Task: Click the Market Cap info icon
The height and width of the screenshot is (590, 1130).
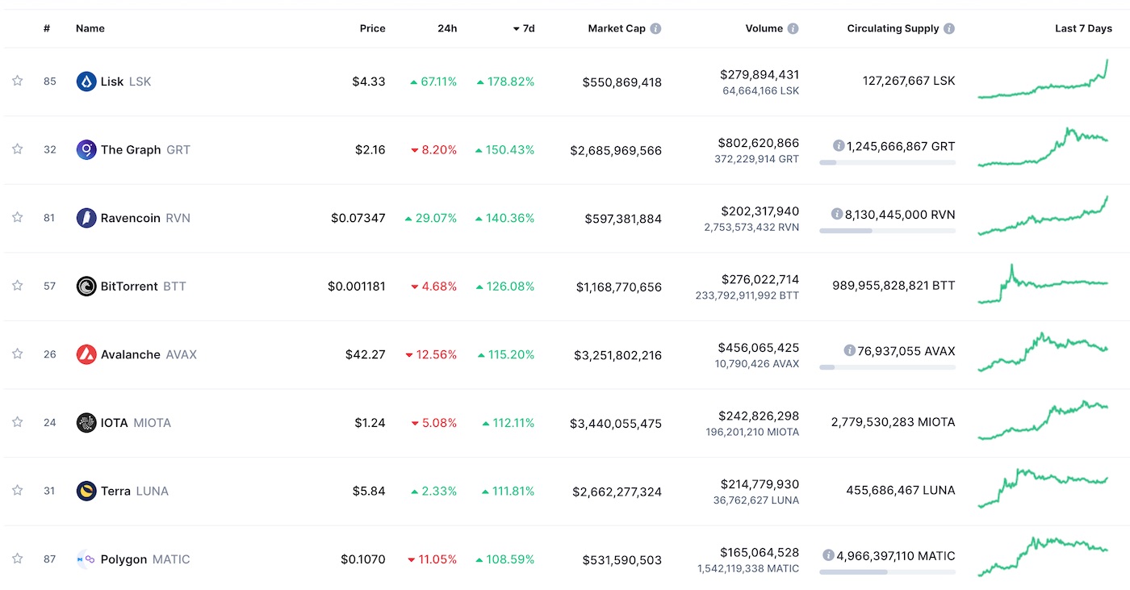Action: point(655,28)
